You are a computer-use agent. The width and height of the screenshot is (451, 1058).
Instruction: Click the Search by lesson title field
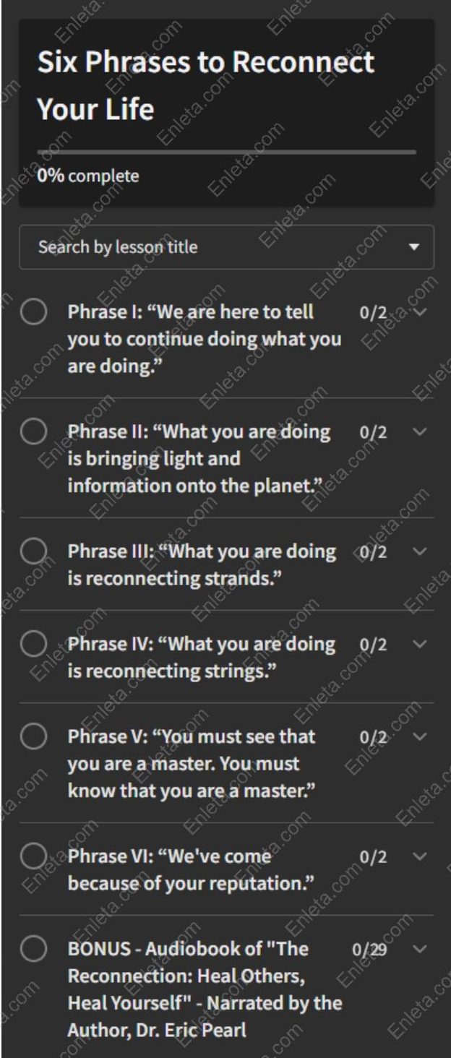pos(210,247)
